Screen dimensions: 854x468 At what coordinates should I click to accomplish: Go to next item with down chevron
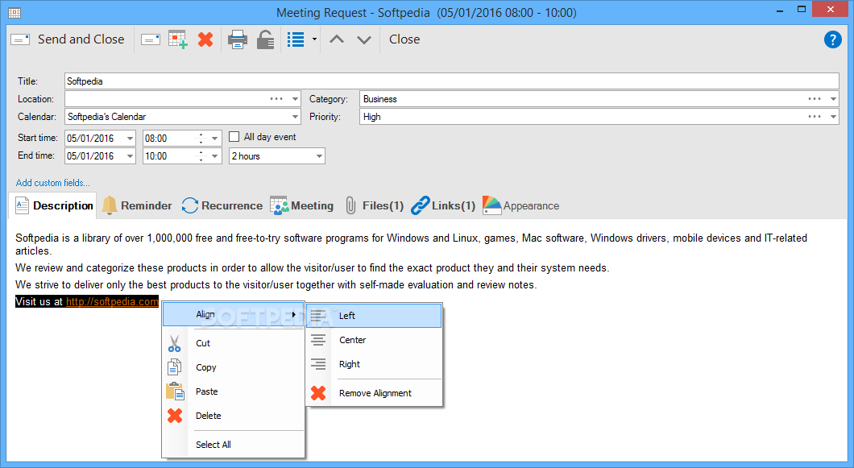(364, 39)
